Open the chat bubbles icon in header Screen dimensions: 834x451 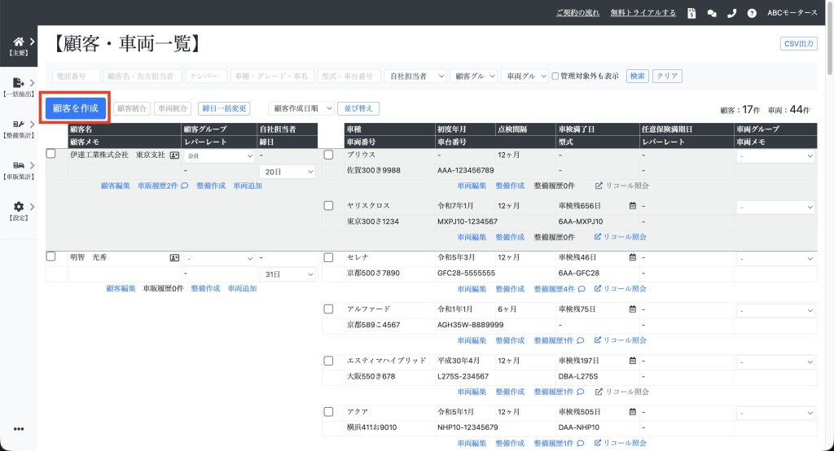[712, 13]
